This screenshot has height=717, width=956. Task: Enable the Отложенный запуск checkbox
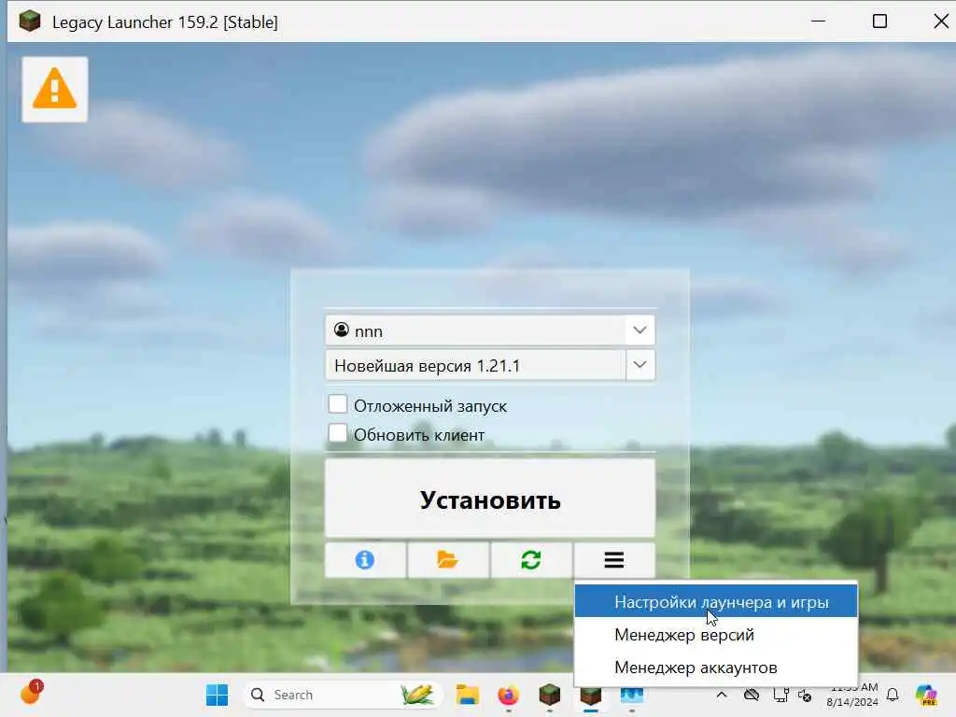pyautogui.click(x=338, y=404)
